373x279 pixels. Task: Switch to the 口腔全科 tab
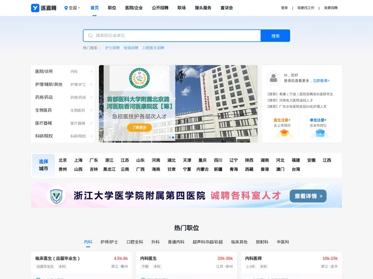[135, 242]
